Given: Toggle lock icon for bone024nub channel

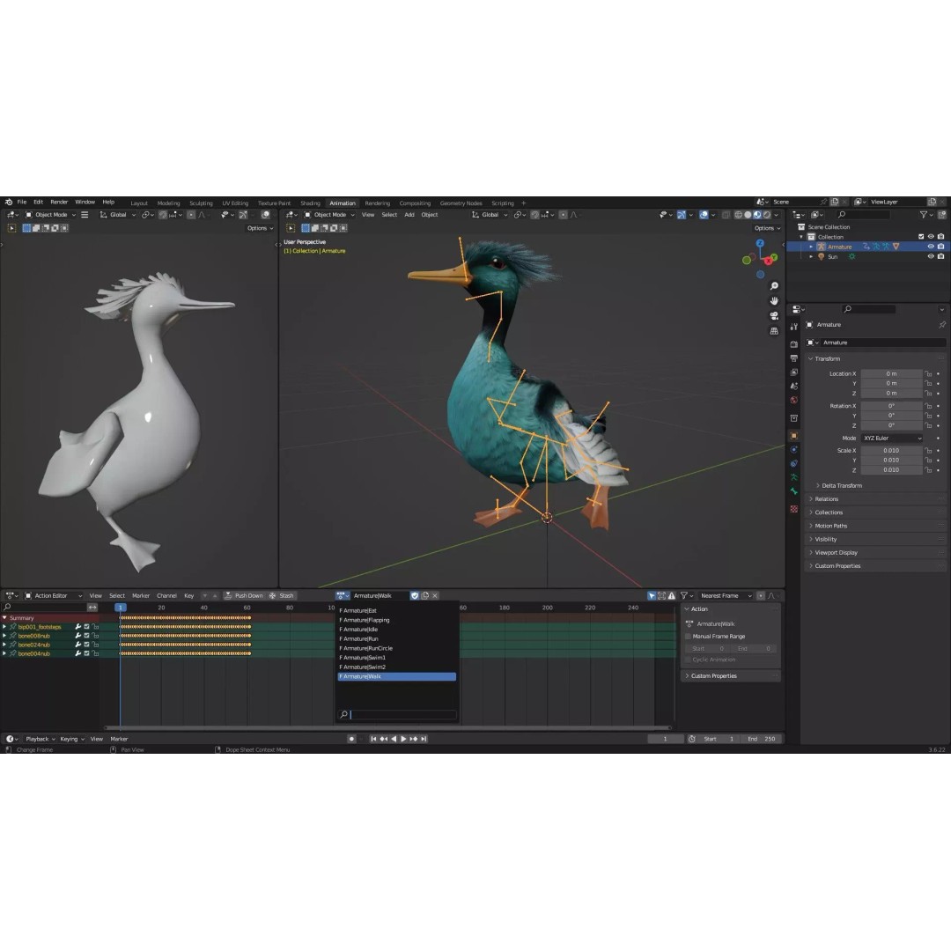Looking at the screenshot, I should pos(95,645).
